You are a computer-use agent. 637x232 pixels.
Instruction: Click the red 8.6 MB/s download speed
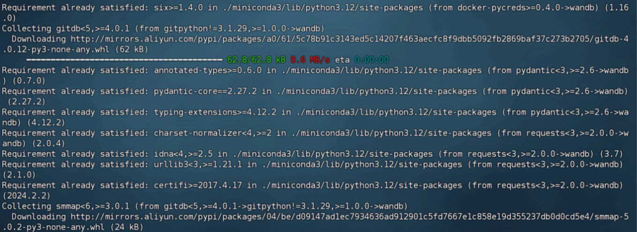click(x=310, y=60)
